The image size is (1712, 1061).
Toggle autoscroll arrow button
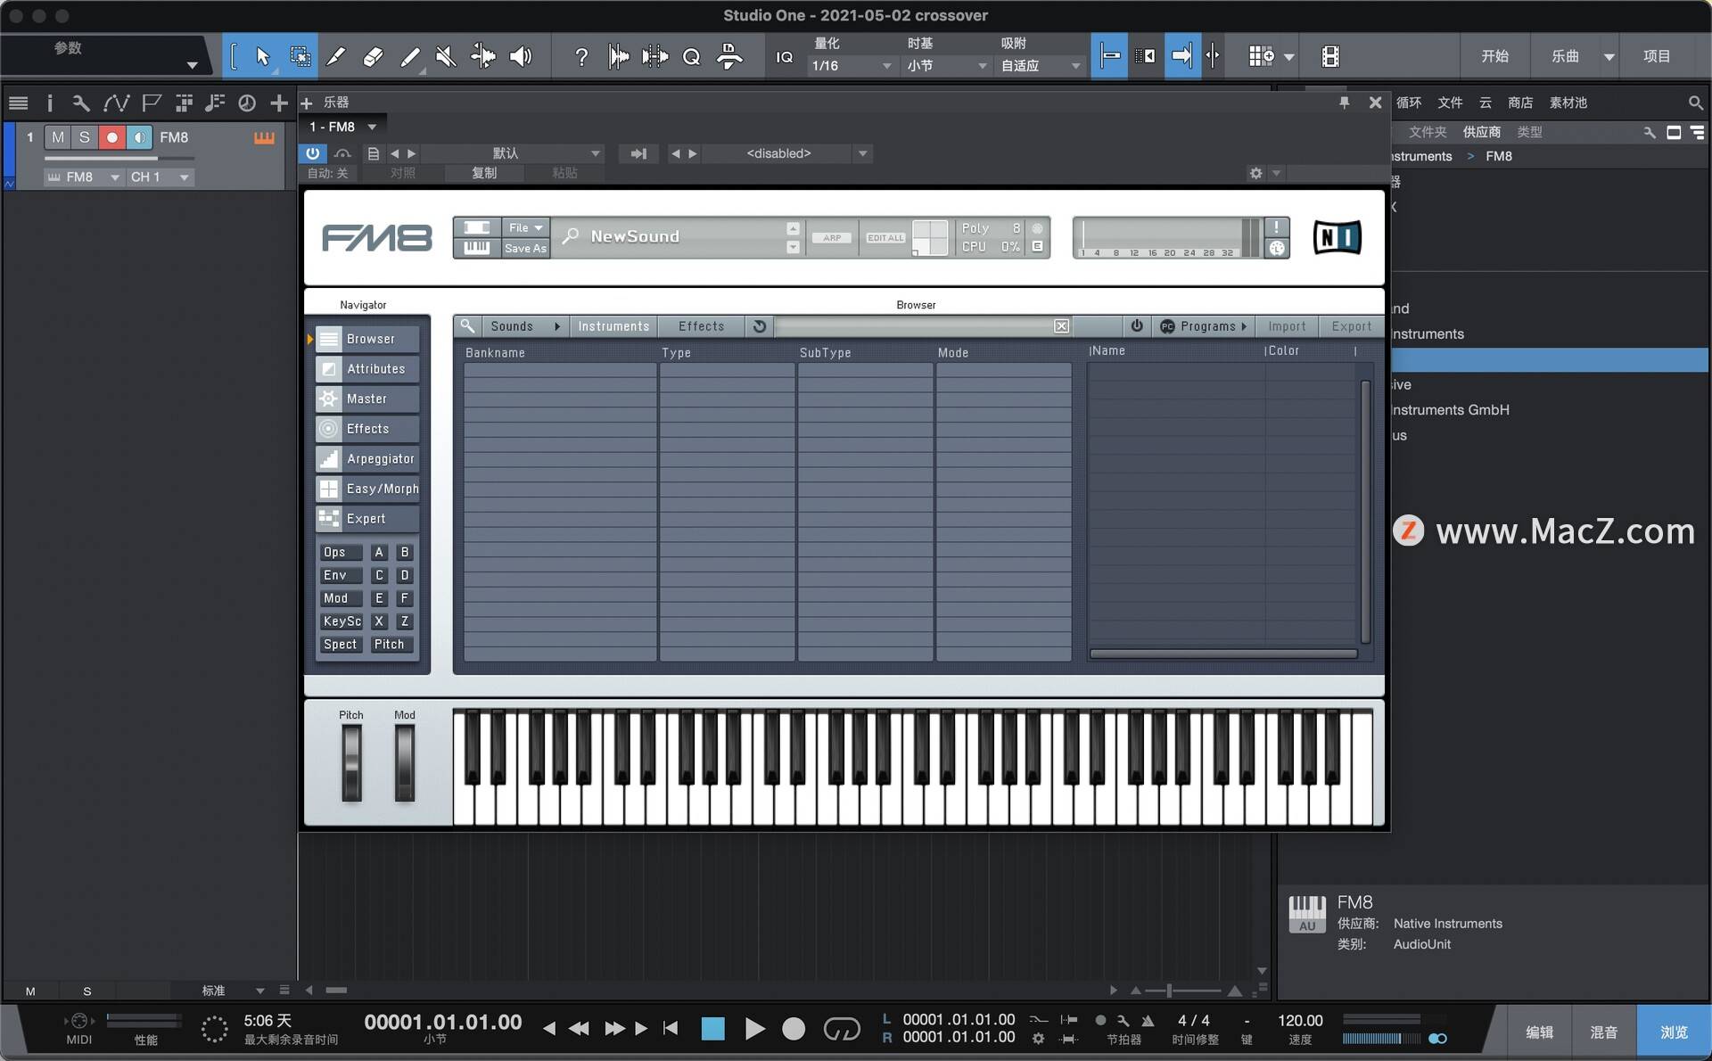(x=1182, y=56)
